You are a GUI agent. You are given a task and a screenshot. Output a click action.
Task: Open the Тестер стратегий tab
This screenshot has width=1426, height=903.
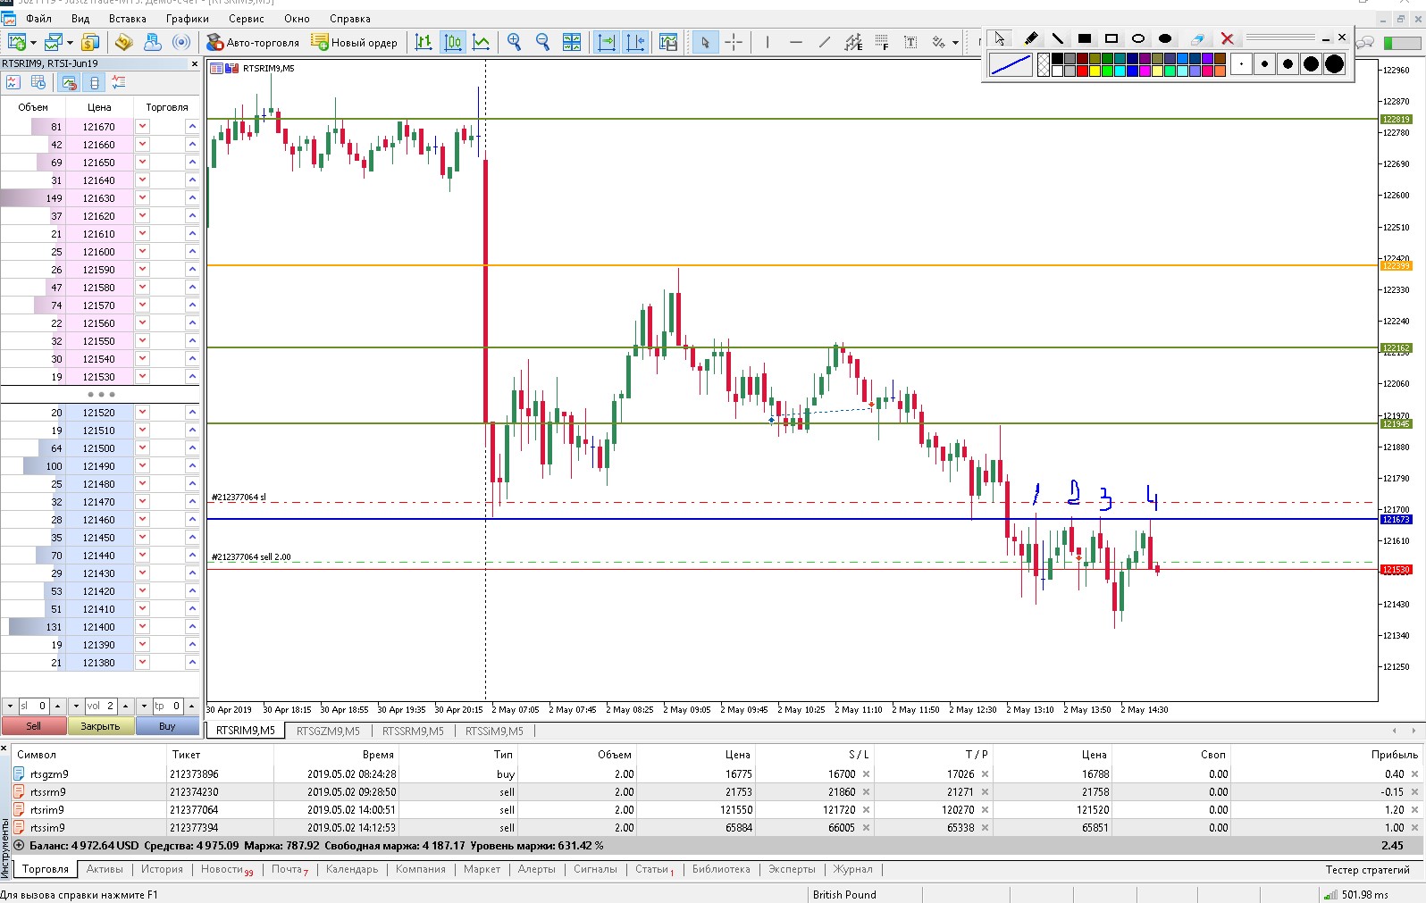pyautogui.click(x=1367, y=869)
